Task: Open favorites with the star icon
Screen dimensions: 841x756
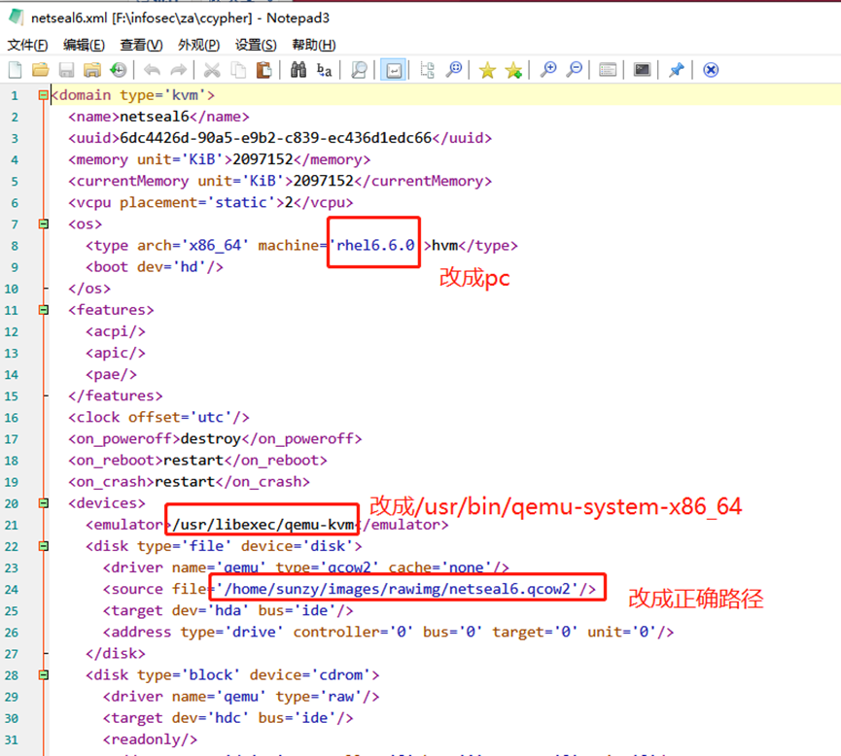Action: pos(487,70)
